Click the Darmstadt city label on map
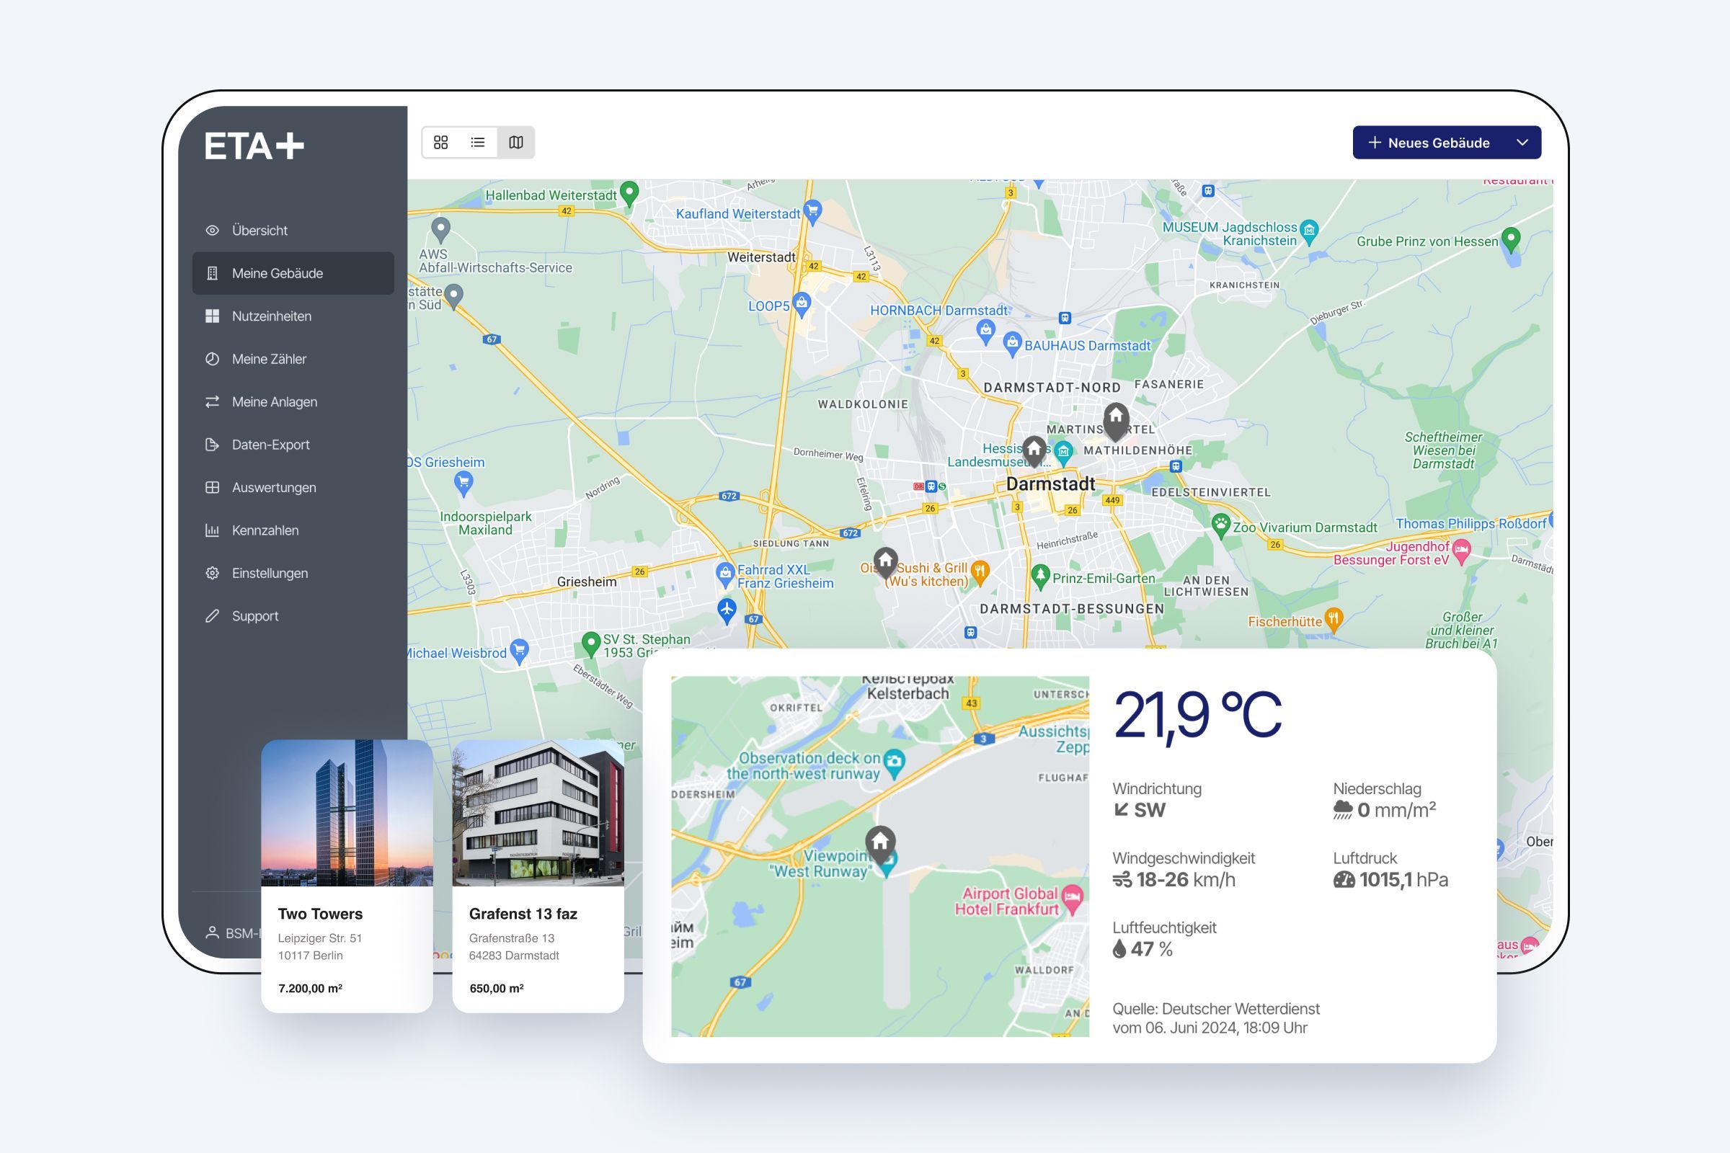Screen dimensions: 1730x1153 click(x=1050, y=484)
